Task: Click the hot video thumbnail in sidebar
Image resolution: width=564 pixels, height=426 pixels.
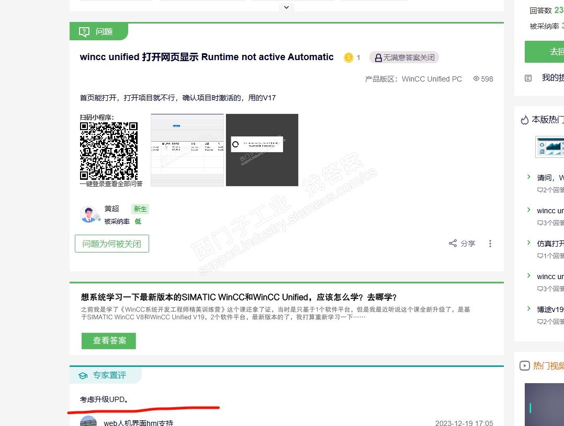Action: point(544,405)
